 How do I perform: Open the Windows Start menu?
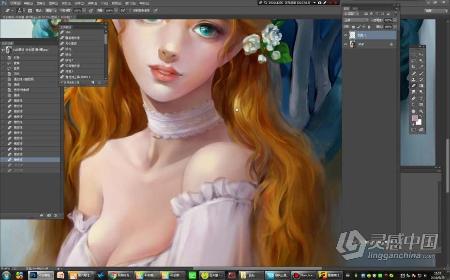pyautogui.click(x=6, y=276)
